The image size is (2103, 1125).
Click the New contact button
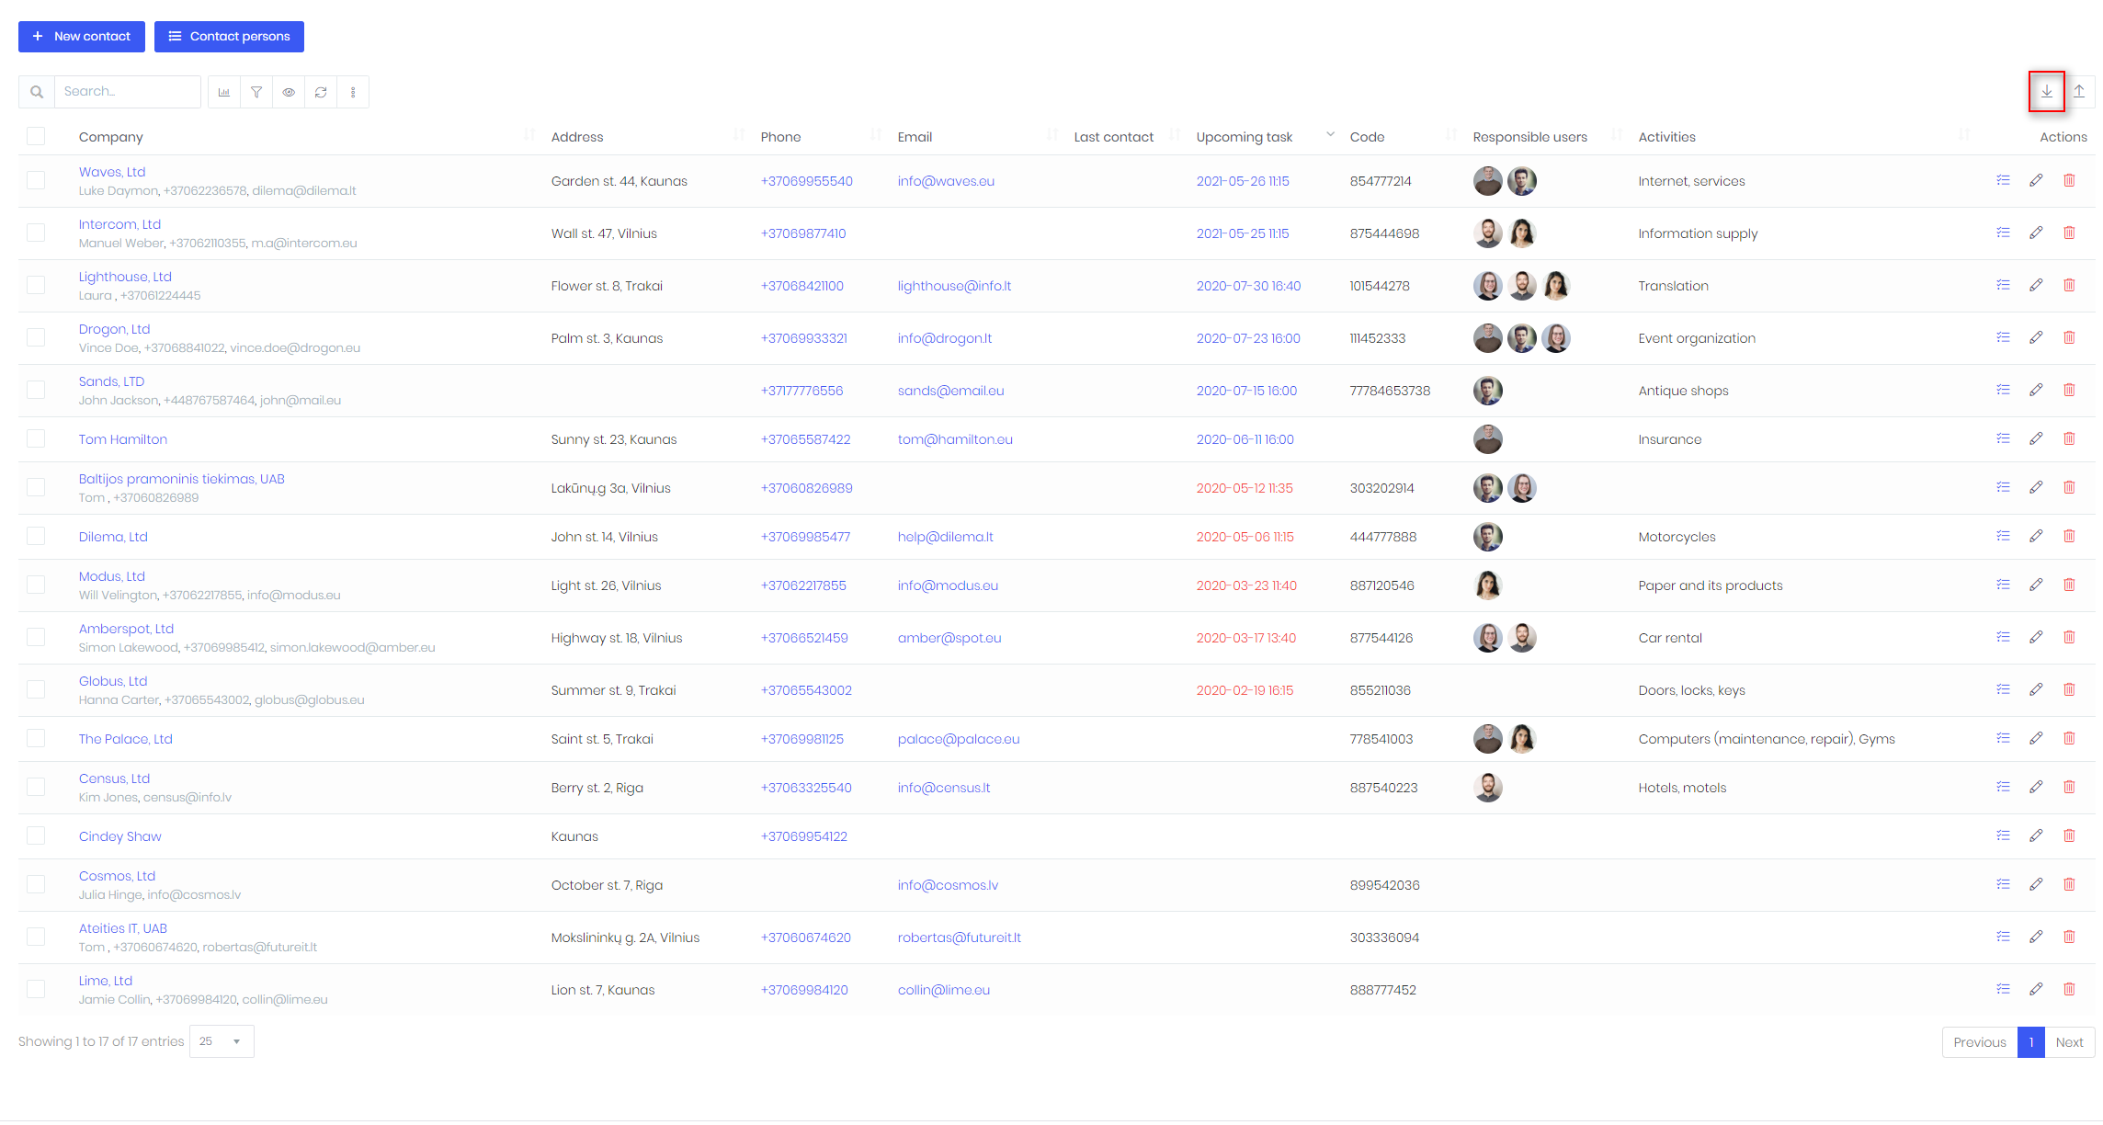(x=82, y=37)
